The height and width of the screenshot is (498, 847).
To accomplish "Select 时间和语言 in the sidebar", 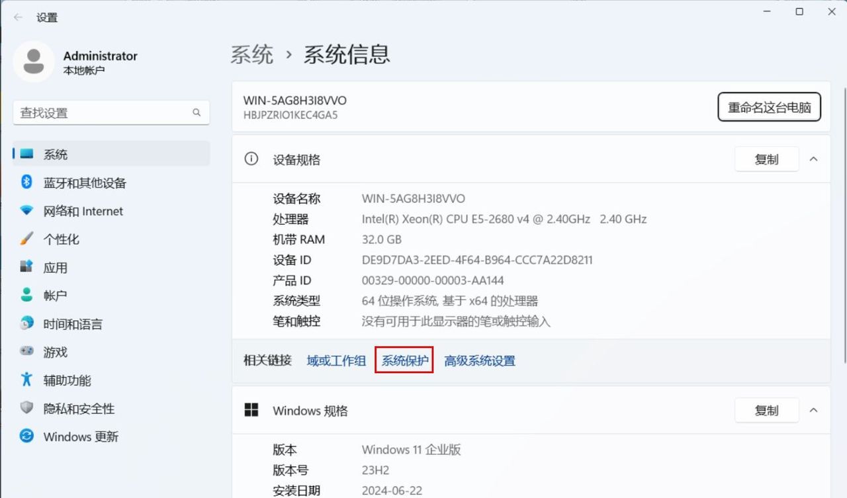I will pyautogui.click(x=111, y=323).
